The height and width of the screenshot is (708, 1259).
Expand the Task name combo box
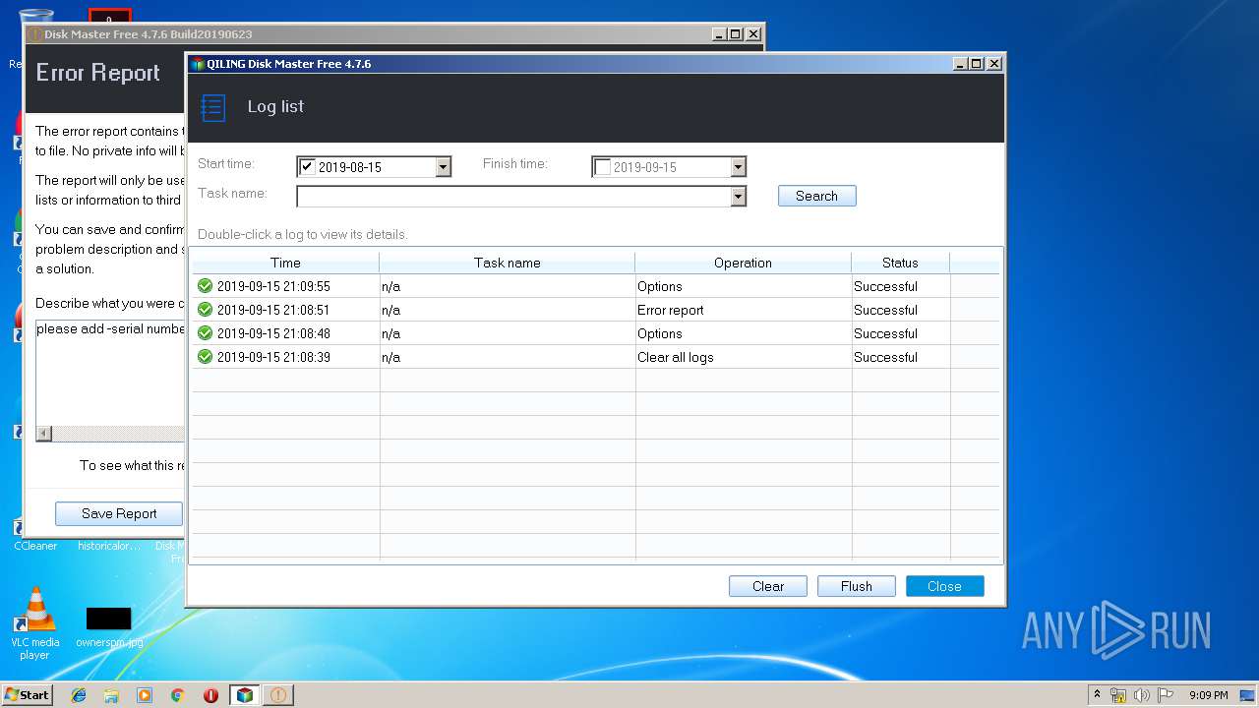[738, 197]
